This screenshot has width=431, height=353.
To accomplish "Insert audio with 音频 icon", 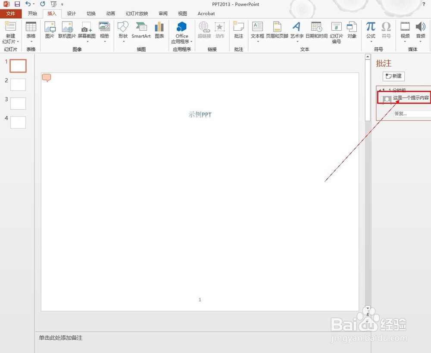I will click(421, 27).
